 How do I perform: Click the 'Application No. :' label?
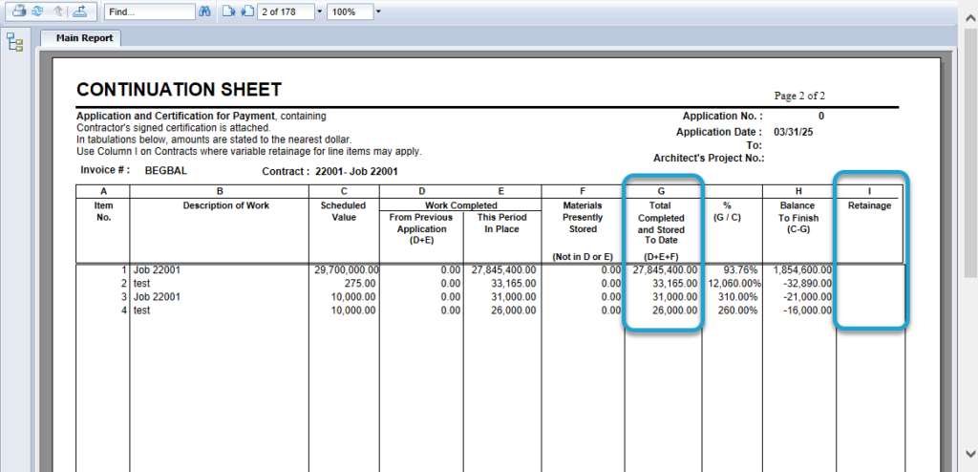coord(722,117)
